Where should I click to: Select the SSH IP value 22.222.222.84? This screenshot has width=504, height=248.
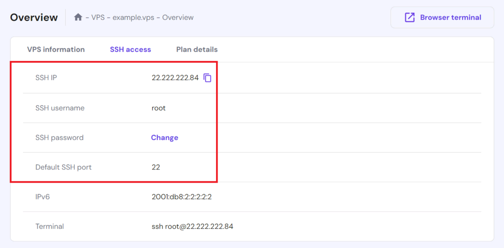click(x=175, y=78)
